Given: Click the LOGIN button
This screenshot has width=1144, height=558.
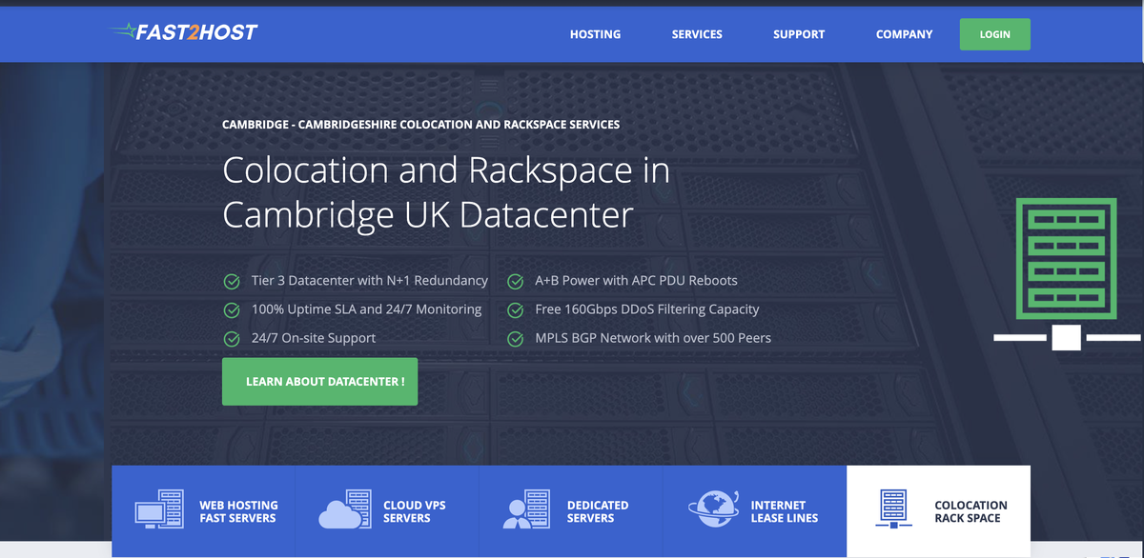Looking at the screenshot, I should click(x=994, y=33).
